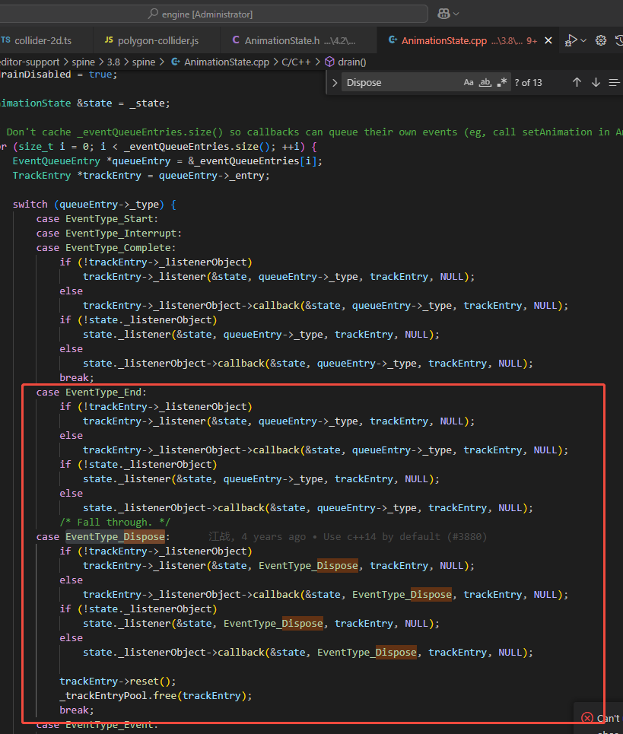Click 'case EventType_End:' line

[91, 392]
